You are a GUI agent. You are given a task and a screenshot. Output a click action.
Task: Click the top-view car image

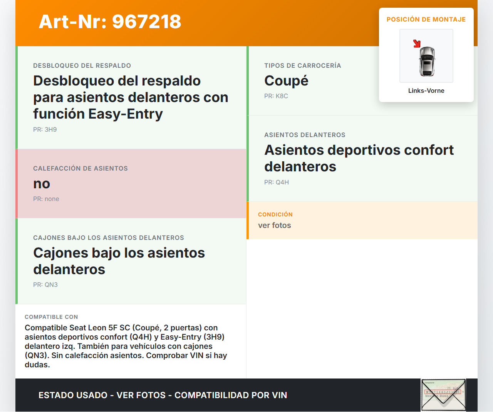click(427, 61)
